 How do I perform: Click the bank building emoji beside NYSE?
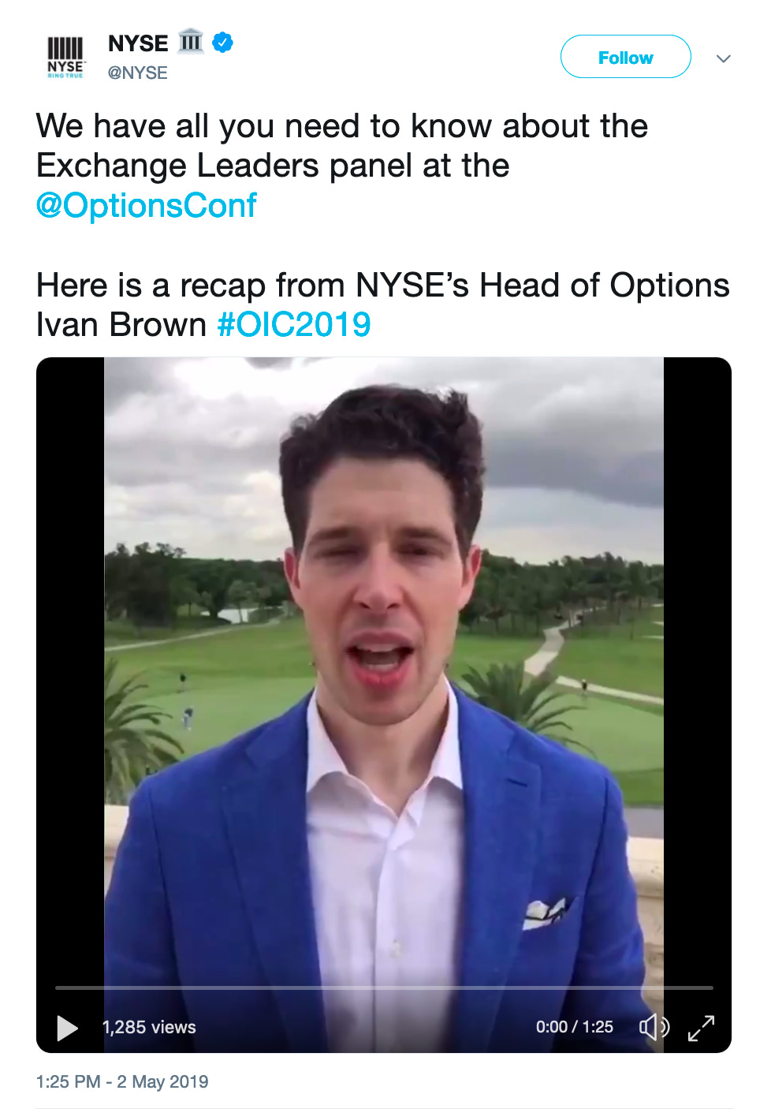(x=191, y=41)
